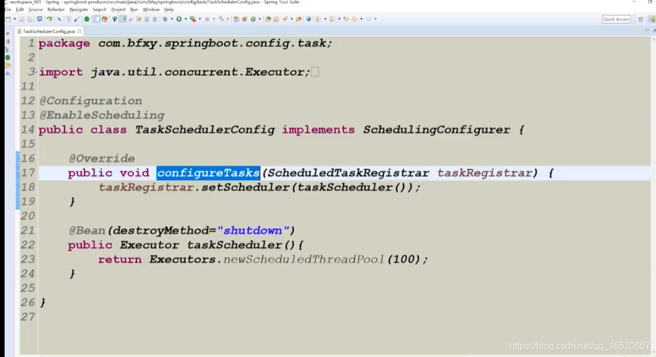
Task: Select the Spring perspective icon at top right
Action: pyautogui.click(x=652, y=19)
